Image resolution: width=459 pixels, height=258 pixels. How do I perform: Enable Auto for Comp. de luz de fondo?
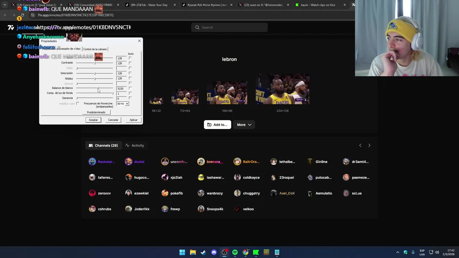click(x=130, y=93)
